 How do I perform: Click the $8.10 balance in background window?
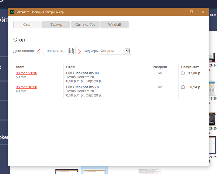[x=213, y=15]
